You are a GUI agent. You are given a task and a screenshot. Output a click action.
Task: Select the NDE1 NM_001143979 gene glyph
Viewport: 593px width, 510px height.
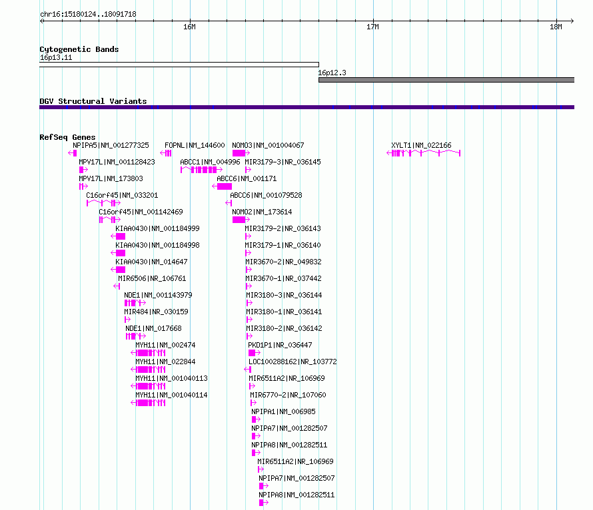click(135, 302)
